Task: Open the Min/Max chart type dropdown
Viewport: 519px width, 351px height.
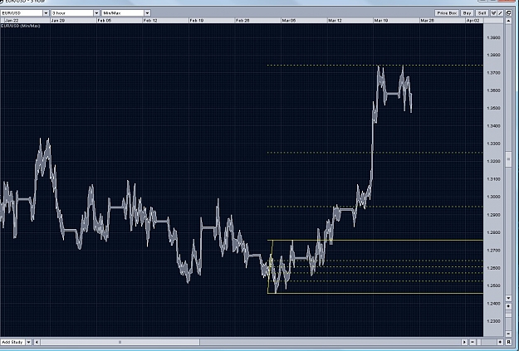Action: tap(147, 13)
